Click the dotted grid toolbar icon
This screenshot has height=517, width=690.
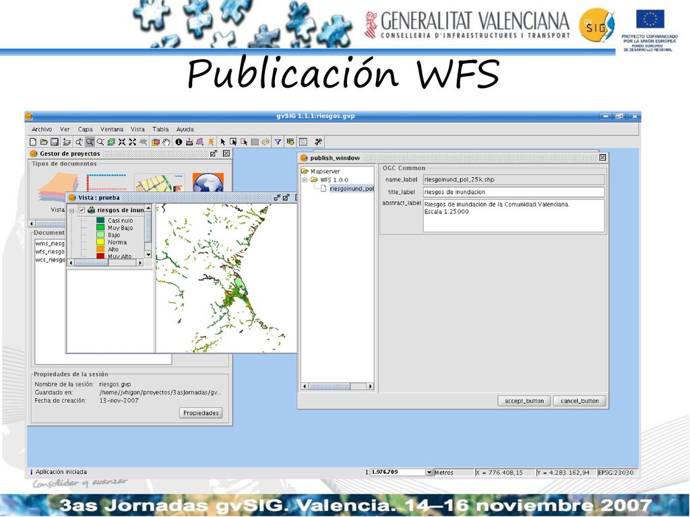[x=303, y=142]
